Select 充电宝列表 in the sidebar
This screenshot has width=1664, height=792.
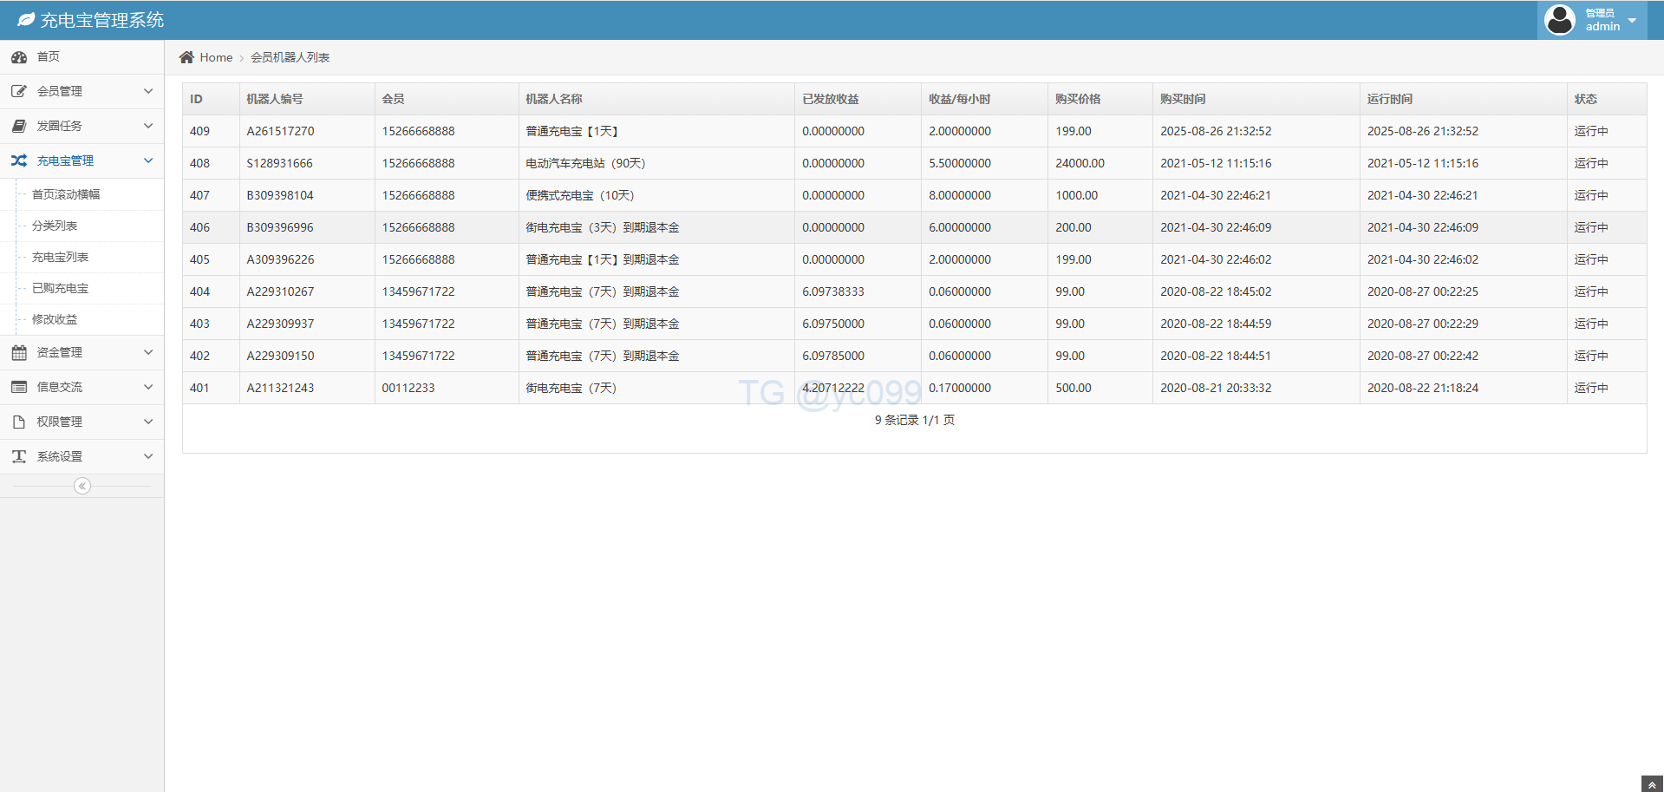click(x=60, y=257)
